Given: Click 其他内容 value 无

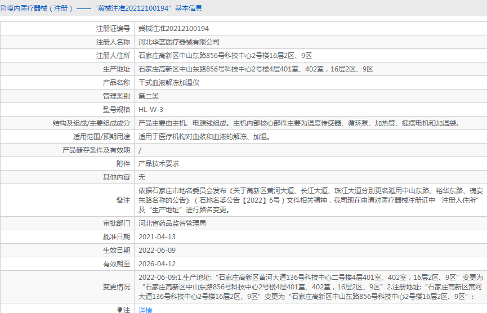Looking at the screenshot, I should 142,177.
